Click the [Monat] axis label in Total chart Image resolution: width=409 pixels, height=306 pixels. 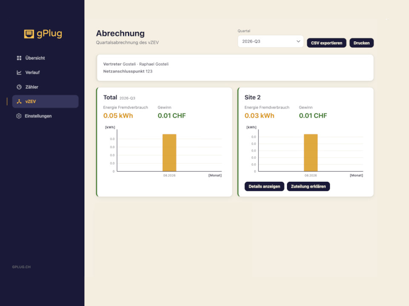pyautogui.click(x=215, y=176)
